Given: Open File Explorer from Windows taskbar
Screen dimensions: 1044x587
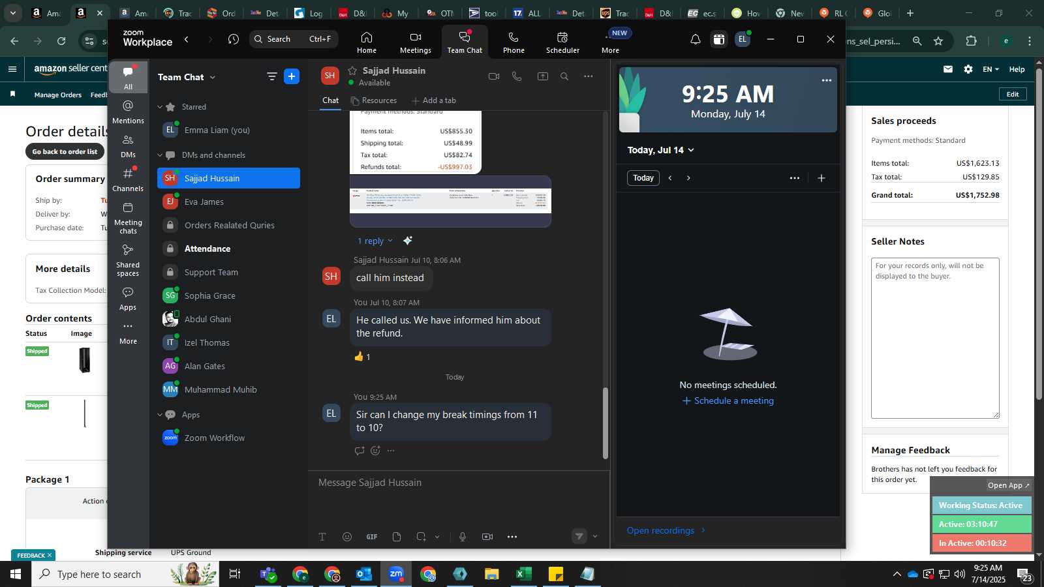Looking at the screenshot, I should click(x=491, y=574).
